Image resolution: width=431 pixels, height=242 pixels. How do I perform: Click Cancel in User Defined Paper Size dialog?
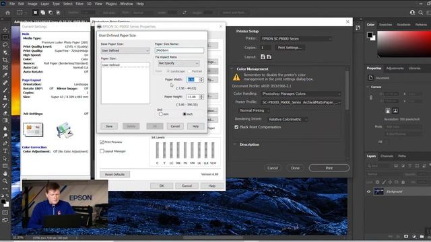175,126
